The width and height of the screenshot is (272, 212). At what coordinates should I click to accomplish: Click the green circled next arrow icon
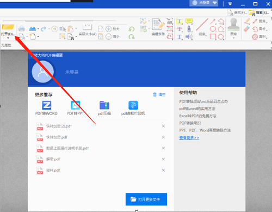coord(54,29)
